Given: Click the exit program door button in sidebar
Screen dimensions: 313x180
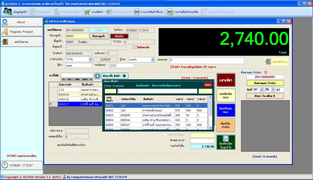Looking at the screenshot, I should [21, 42].
